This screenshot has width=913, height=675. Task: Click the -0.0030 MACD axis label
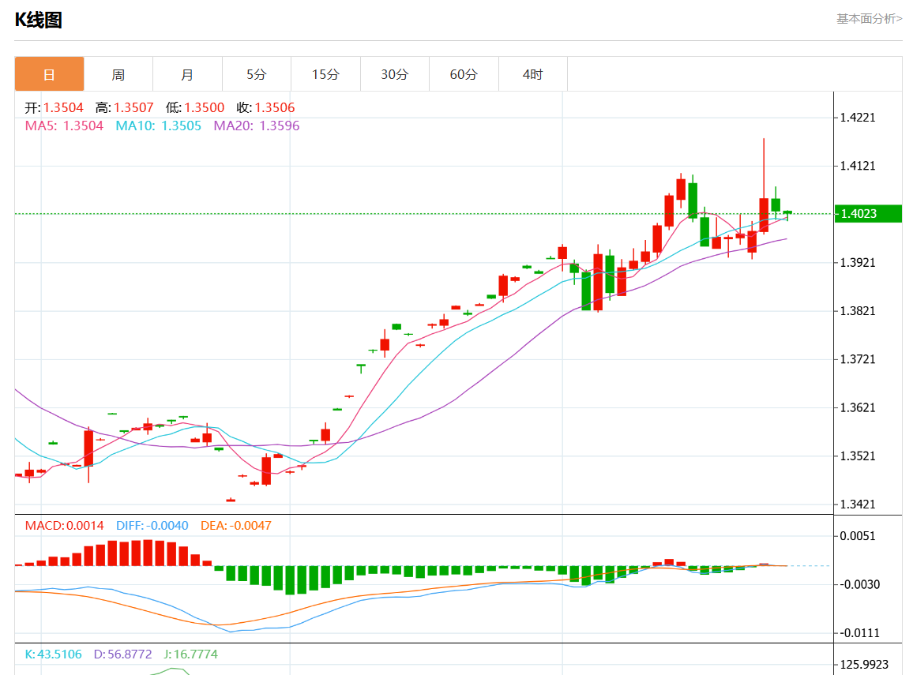[859, 584]
